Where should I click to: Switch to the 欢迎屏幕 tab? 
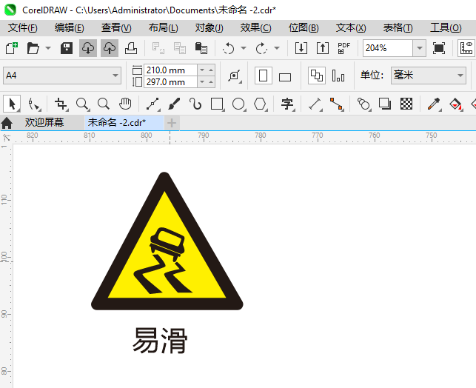[x=44, y=123]
